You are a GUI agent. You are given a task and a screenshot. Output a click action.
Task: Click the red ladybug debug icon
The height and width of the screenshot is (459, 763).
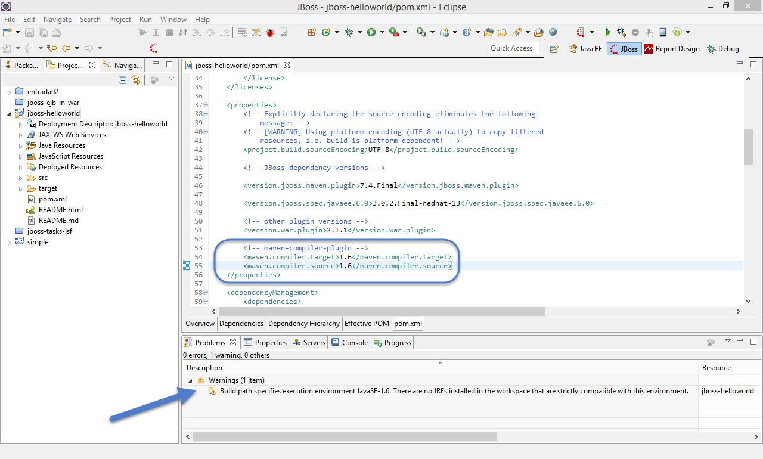(270, 32)
